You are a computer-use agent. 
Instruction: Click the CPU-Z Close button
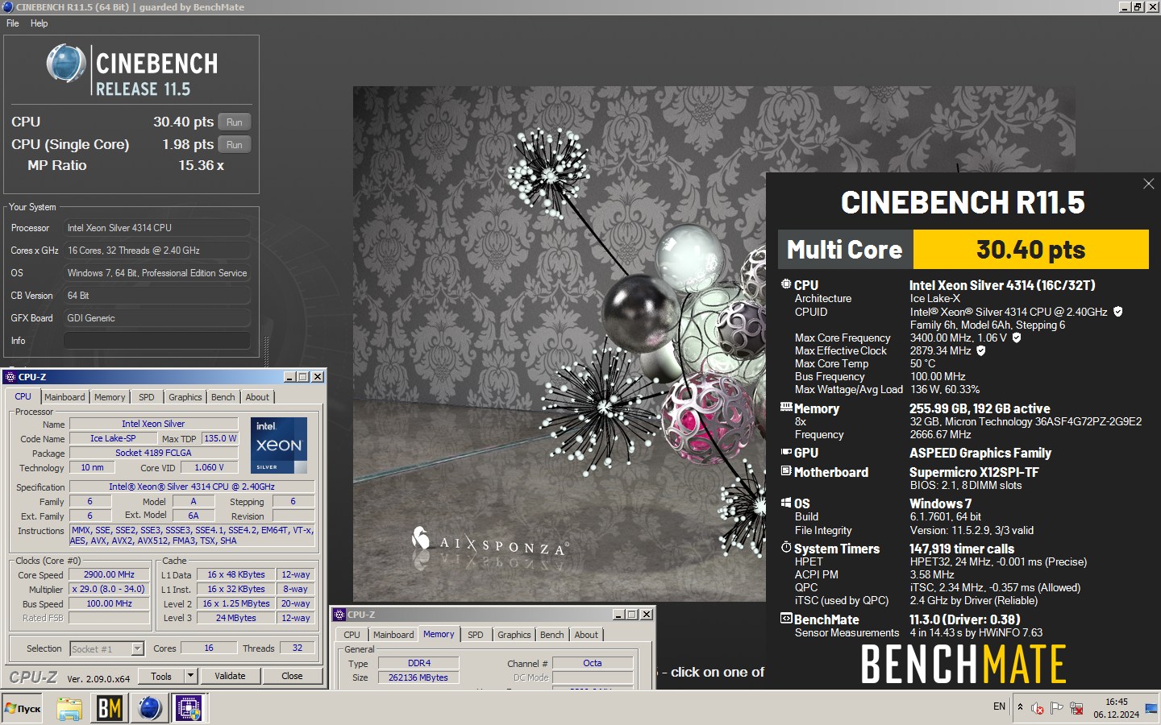point(292,676)
